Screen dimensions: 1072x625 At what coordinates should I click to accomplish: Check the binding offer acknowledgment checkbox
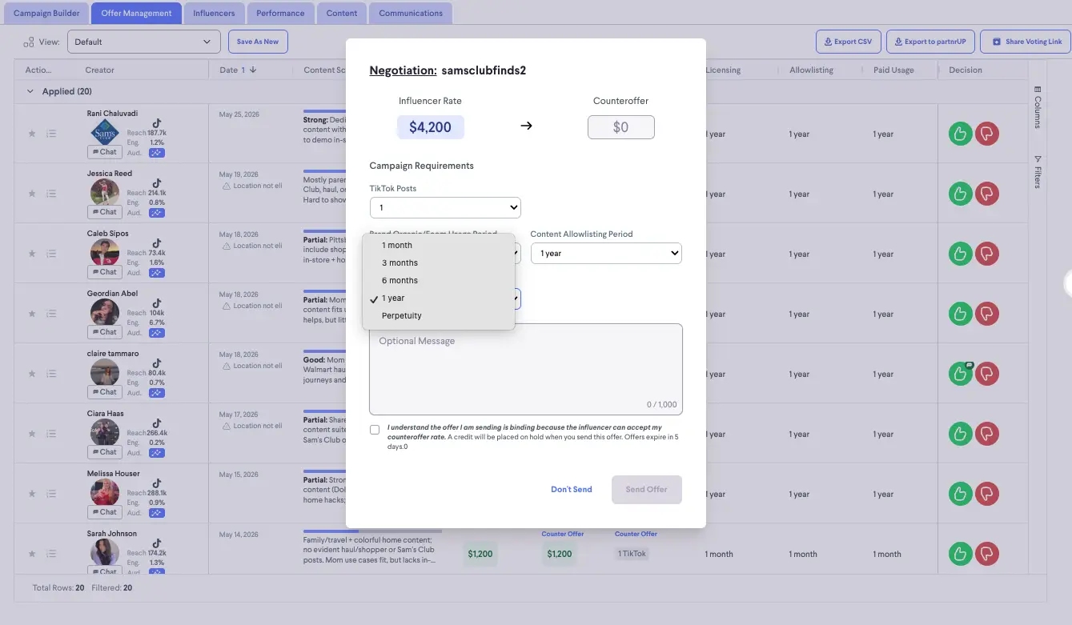tap(375, 430)
